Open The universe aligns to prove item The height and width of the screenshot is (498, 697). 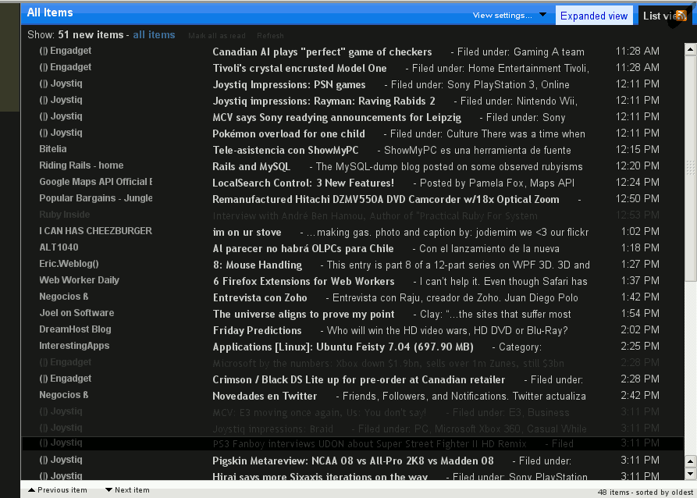304,315
